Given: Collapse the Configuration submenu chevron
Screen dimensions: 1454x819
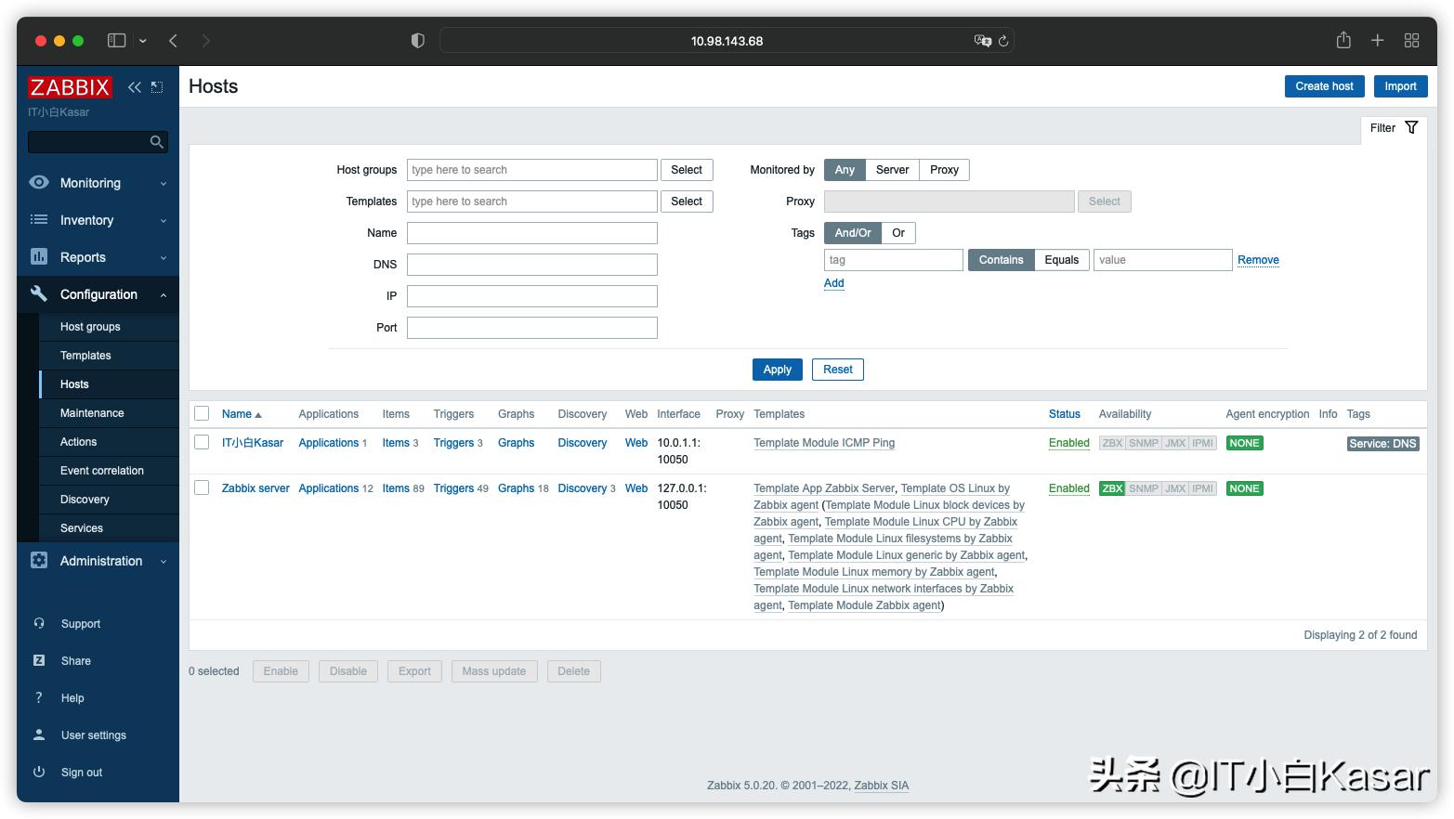Looking at the screenshot, I should click(x=164, y=294).
